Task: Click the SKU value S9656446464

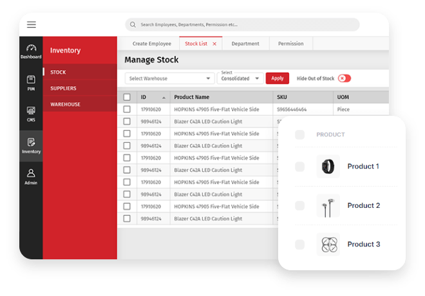Action: (292, 109)
